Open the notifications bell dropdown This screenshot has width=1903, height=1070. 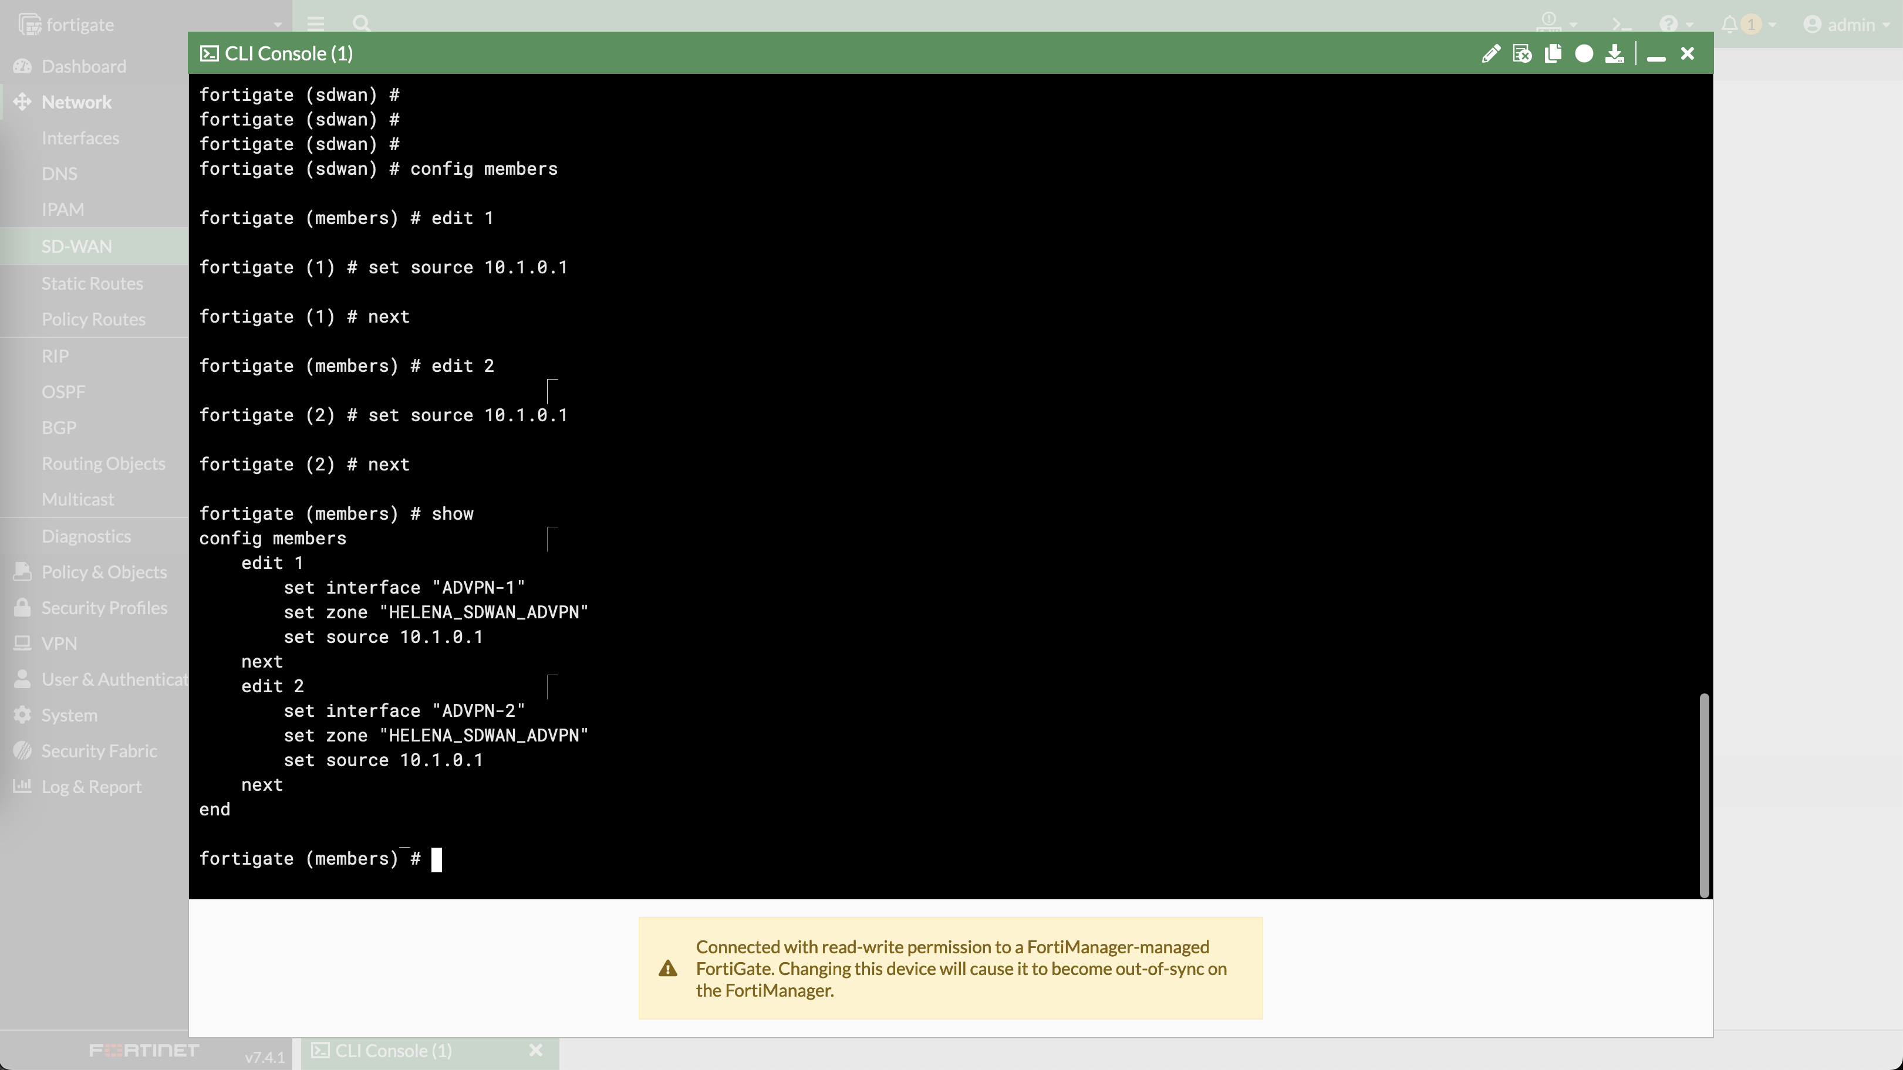coord(1730,25)
